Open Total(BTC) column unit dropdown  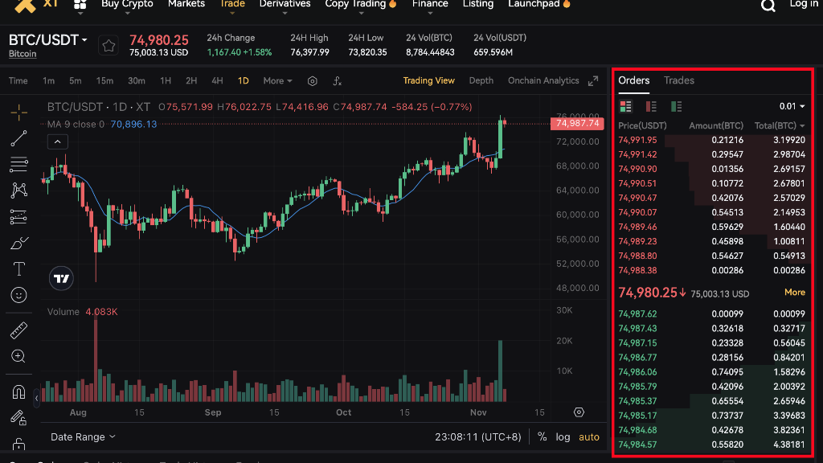point(780,125)
